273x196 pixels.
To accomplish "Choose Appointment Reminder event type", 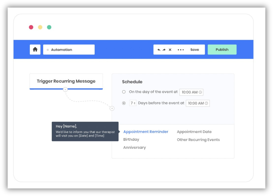I will (x=146, y=132).
